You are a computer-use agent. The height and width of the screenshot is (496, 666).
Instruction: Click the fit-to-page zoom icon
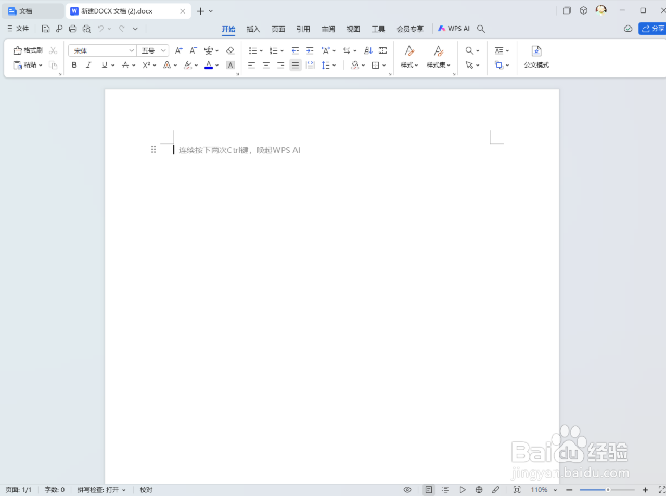point(517,490)
